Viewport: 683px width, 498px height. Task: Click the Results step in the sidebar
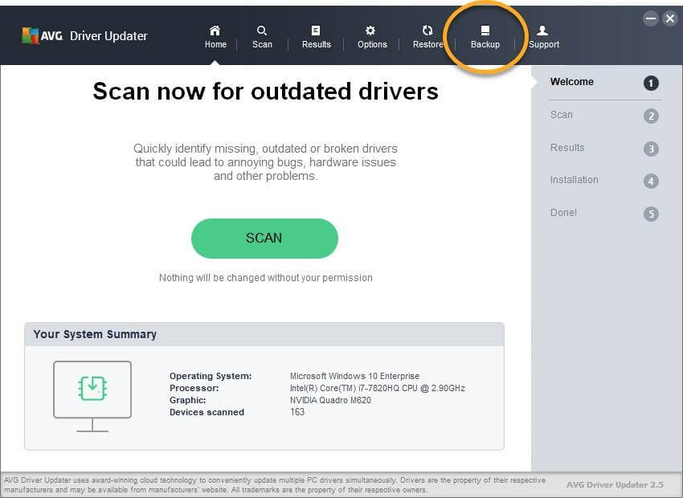[567, 147]
